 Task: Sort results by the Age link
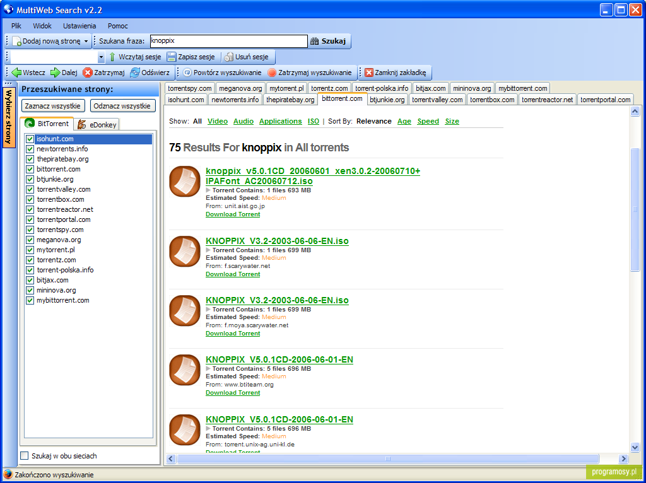tap(404, 121)
